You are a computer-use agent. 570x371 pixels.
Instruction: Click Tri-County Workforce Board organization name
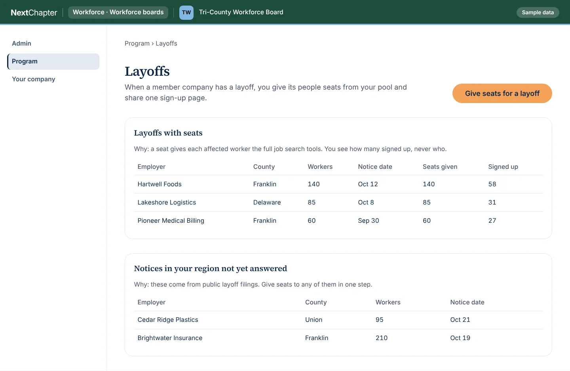[241, 12]
